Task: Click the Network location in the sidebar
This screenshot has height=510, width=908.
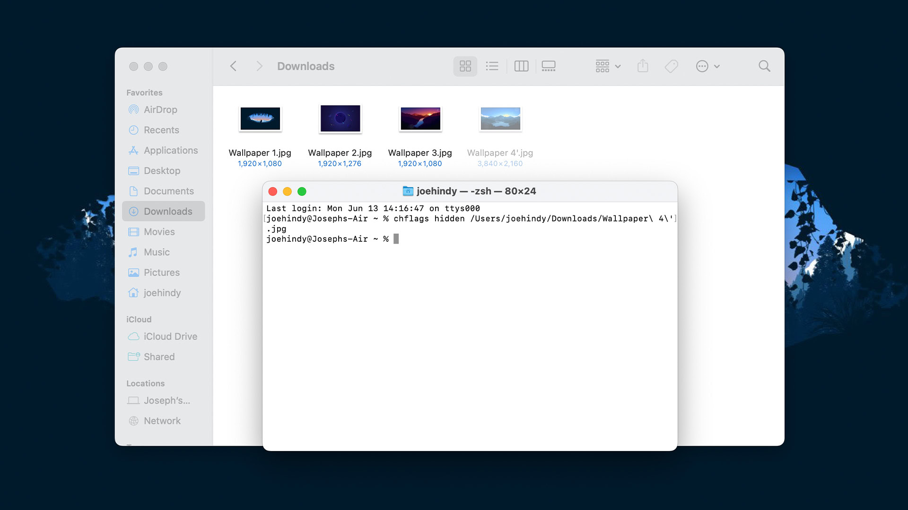Action: pos(162,421)
